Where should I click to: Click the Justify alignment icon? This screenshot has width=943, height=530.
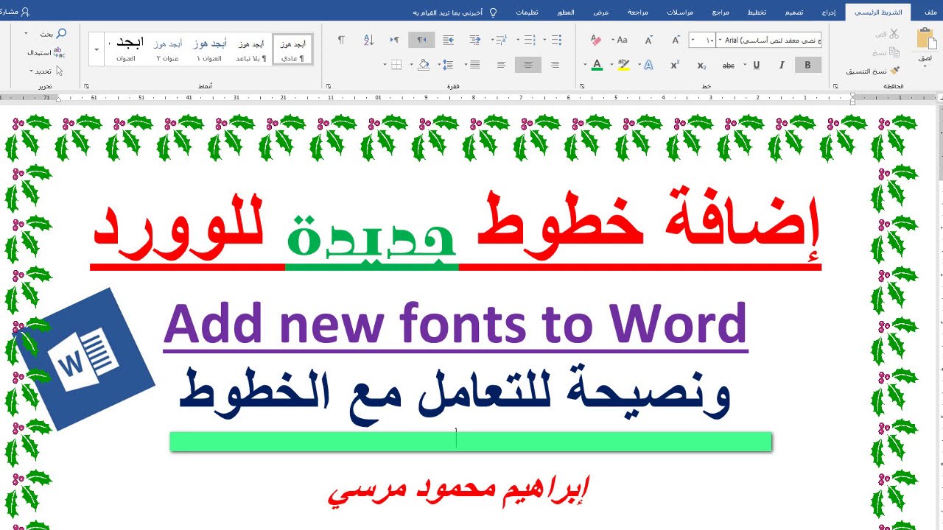475,65
